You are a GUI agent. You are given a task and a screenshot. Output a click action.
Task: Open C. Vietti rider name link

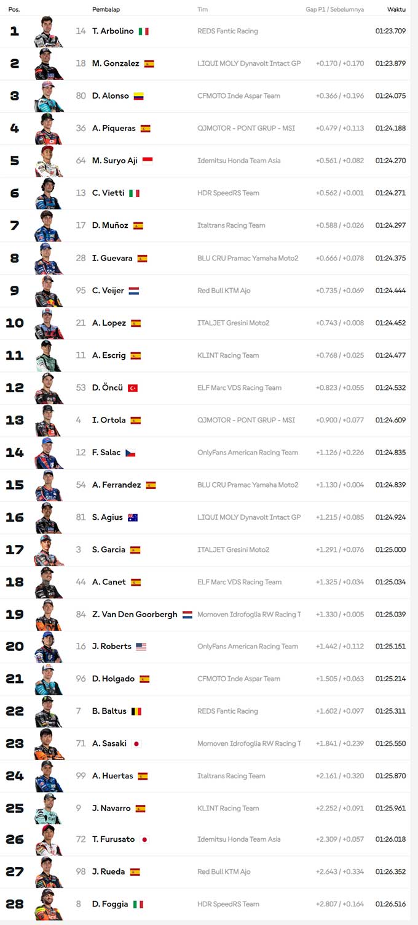tap(108, 193)
